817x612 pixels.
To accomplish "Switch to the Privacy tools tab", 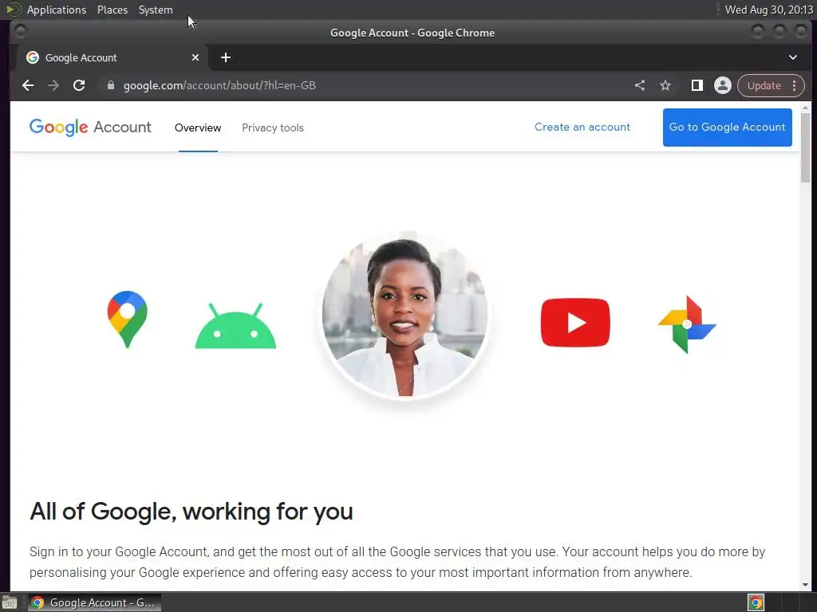I will click(273, 128).
